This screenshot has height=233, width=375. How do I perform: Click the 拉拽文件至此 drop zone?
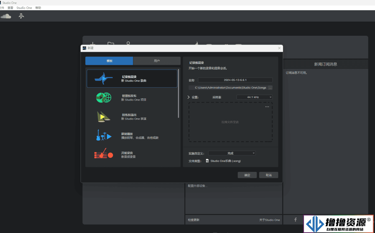pyautogui.click(x=231, y=122)
